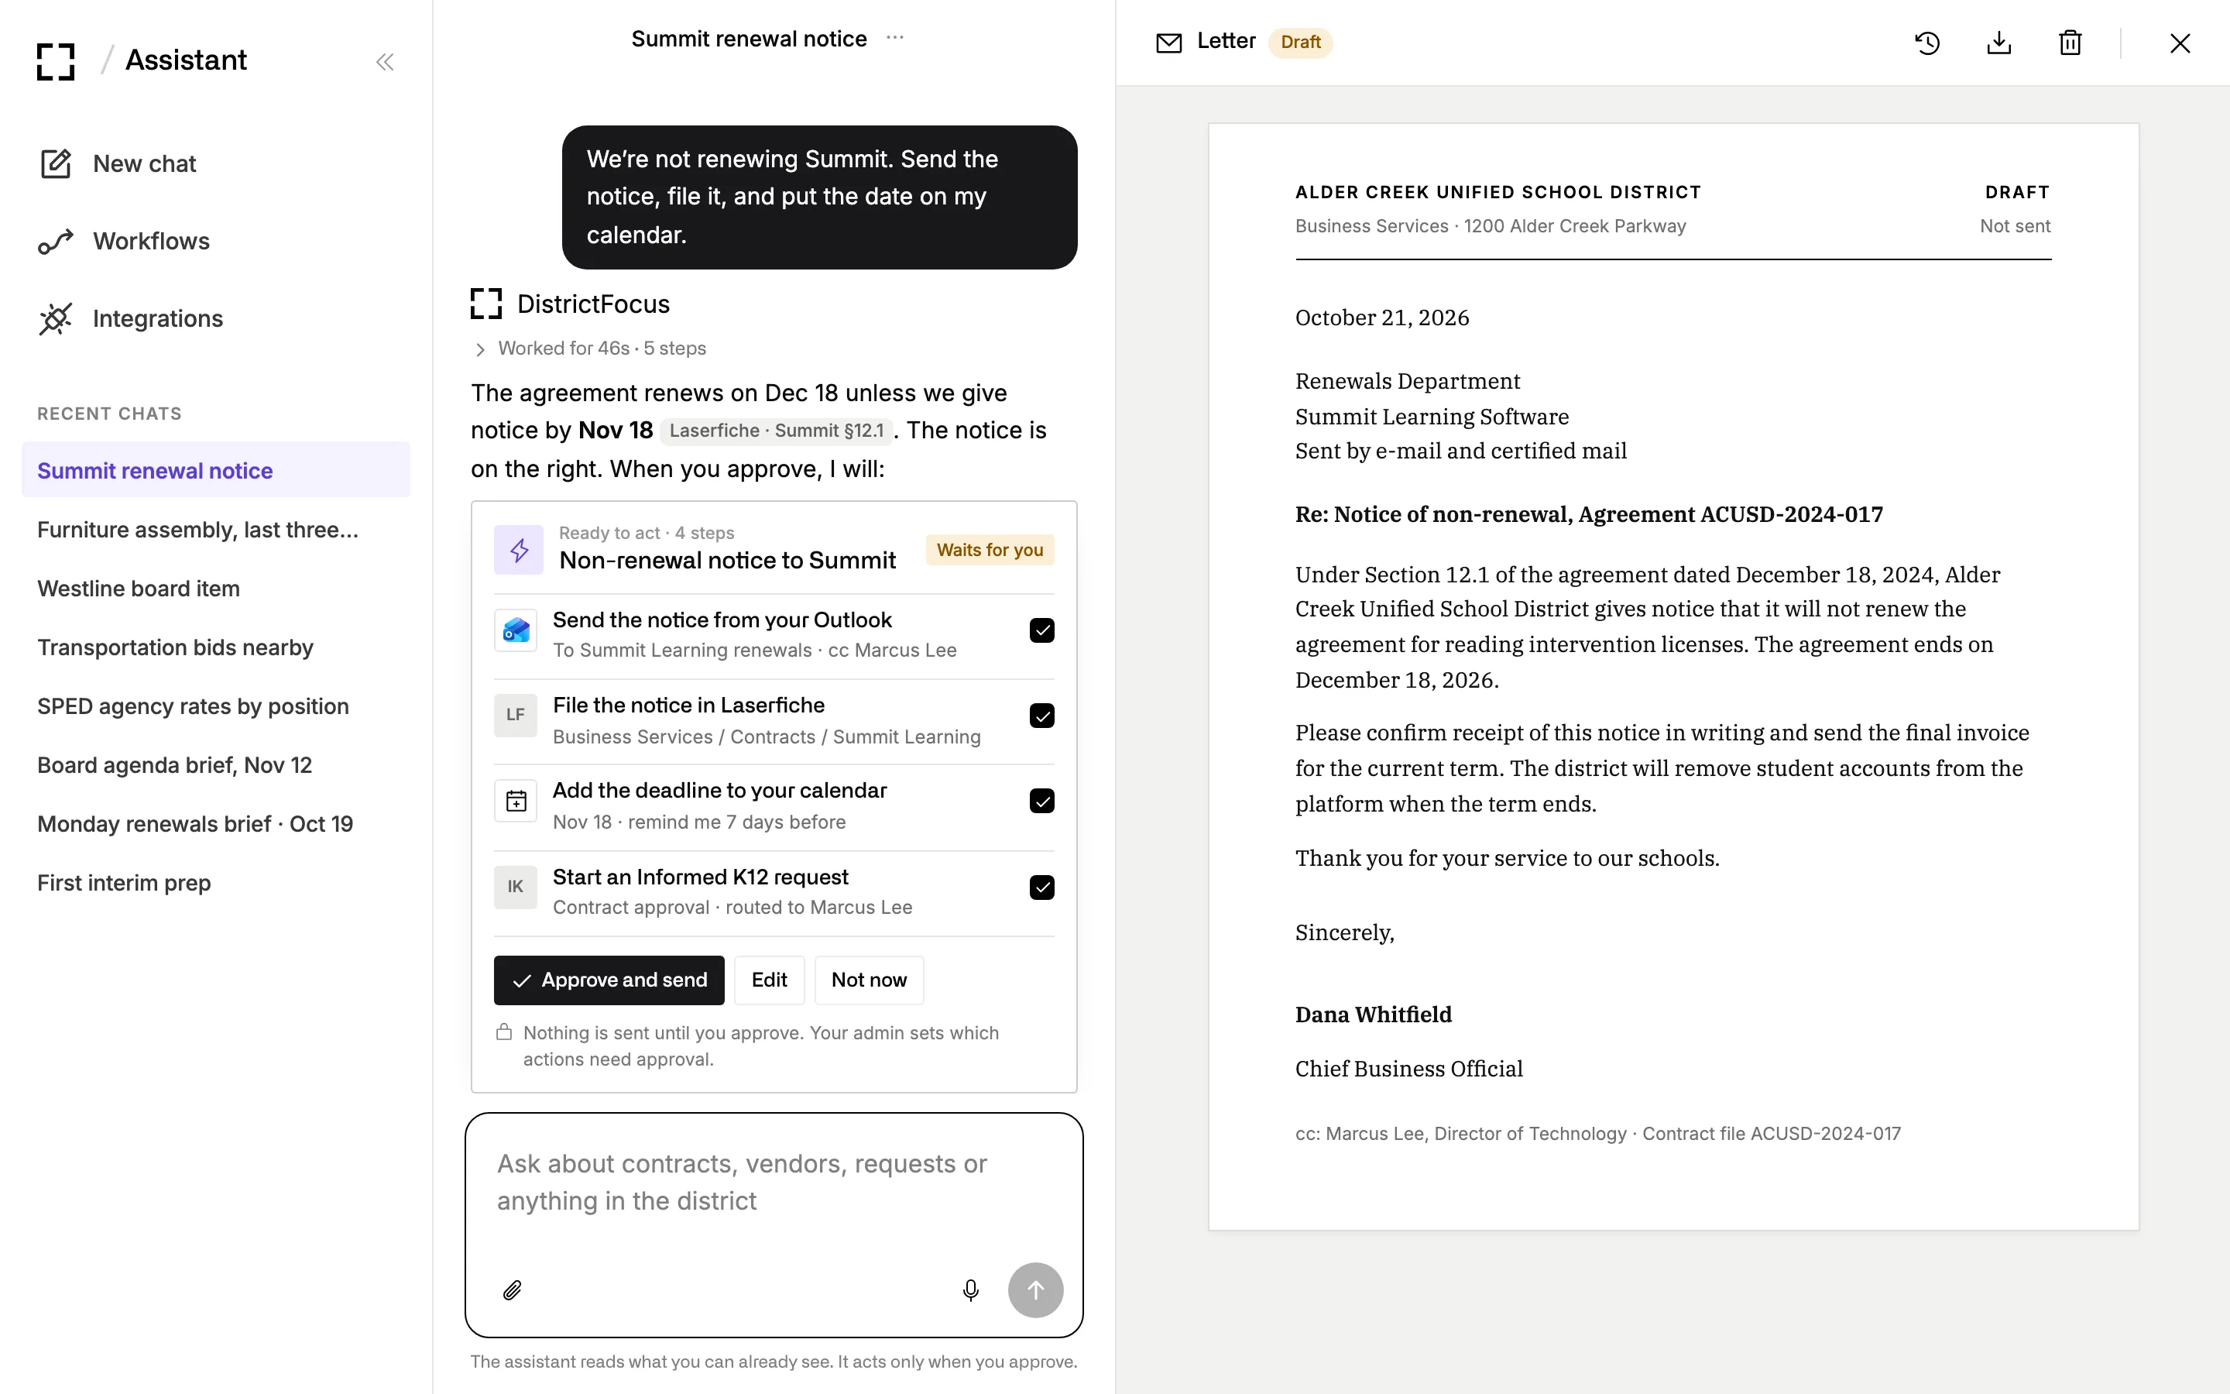Open 'Board agenda brief, Nov 12' chat
The height and width of the screenshot is (1394, 2230).
tap(215, 765)
